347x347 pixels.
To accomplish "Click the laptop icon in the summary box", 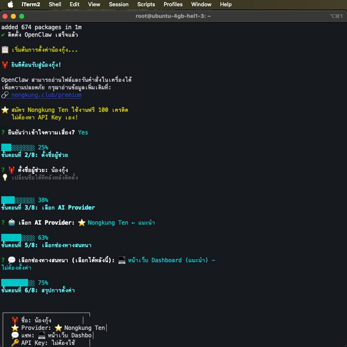I will tap(42, 335).
